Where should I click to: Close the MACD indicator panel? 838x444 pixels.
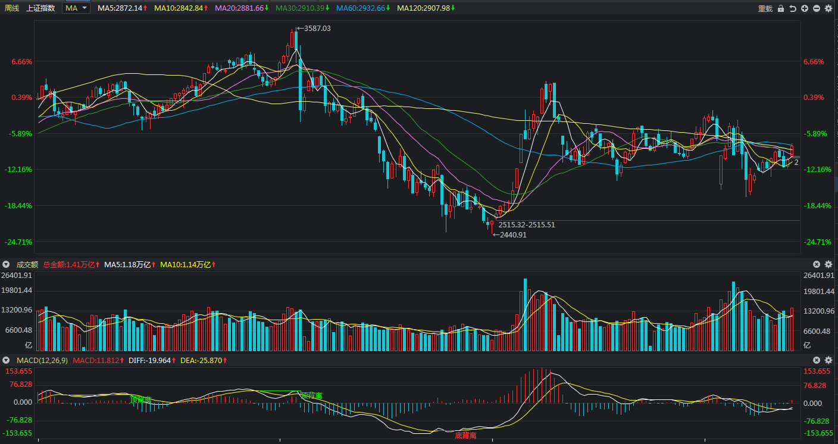click(x=817, y=360)
